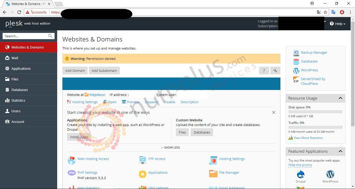
Task: Open the Help dropdown menu
Action: (337, 24)
